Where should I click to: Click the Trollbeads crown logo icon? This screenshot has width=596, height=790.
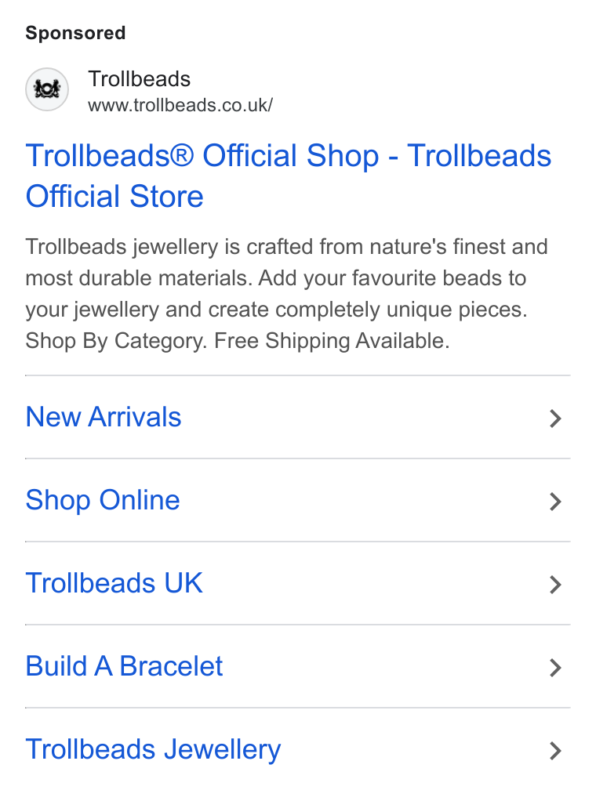tap(47, 89)
